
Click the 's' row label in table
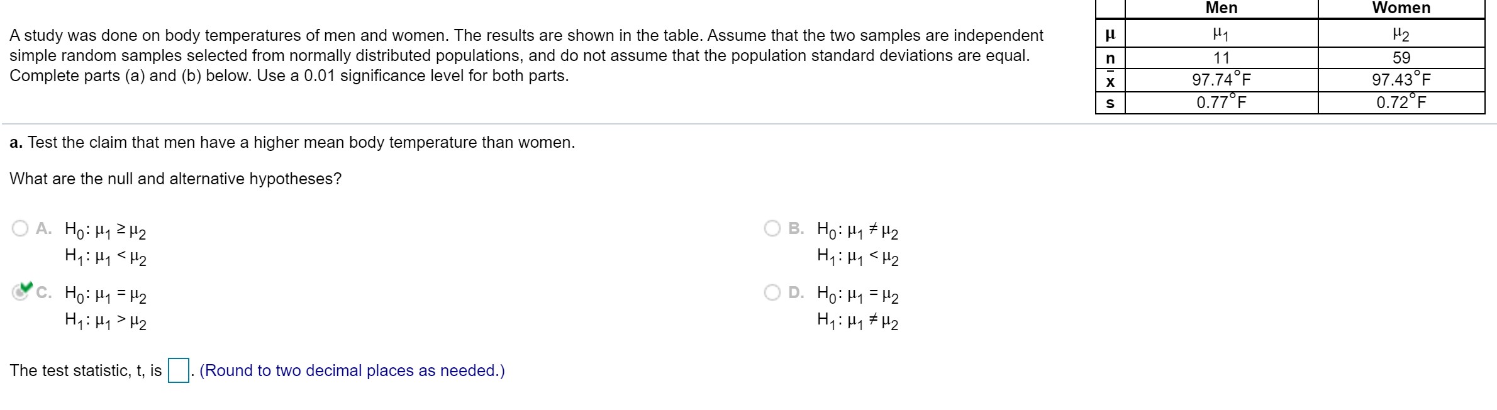pyautogui.click(x=1110, y=103)
